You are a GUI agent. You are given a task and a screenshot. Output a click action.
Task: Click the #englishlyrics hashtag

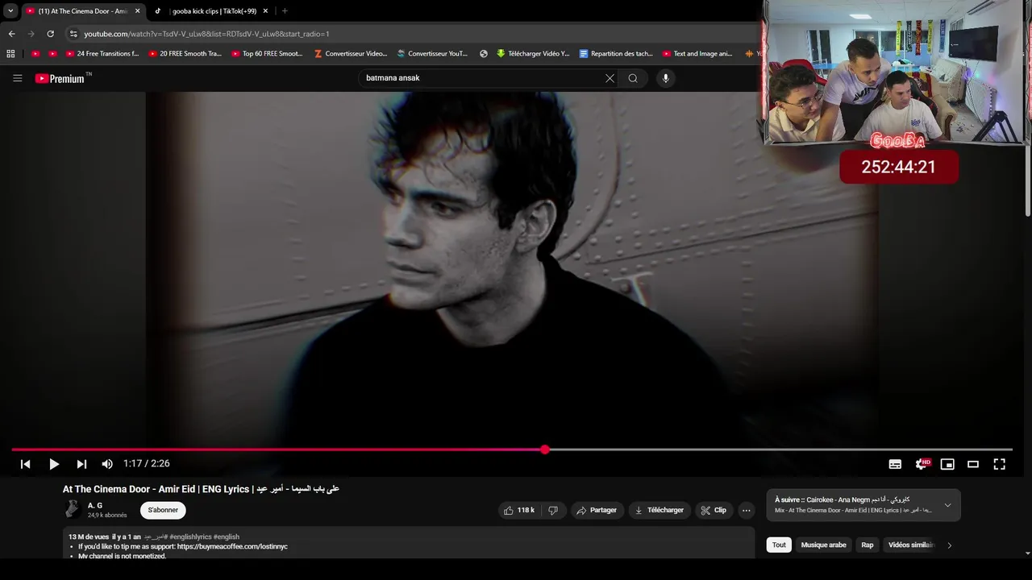pos(190,536)
